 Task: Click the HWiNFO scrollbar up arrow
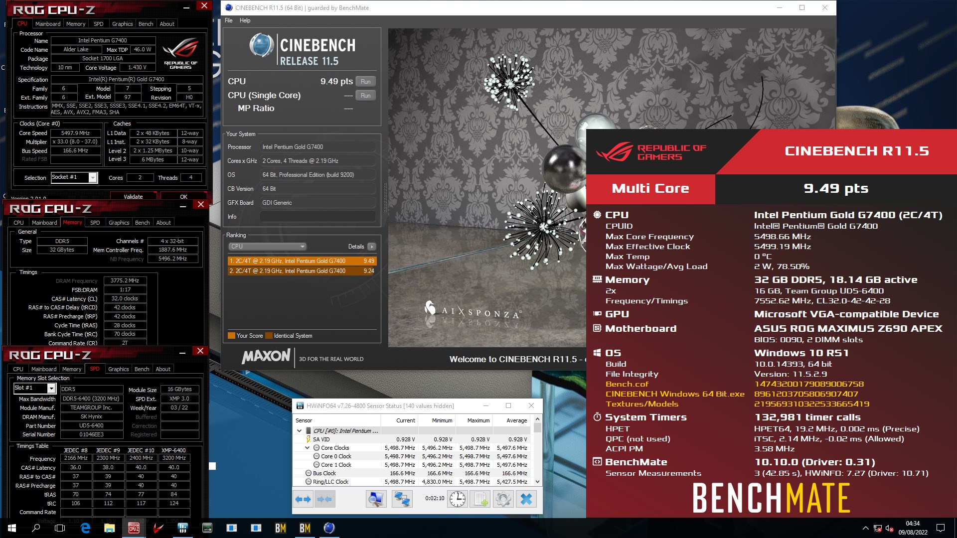pos(537,419)
